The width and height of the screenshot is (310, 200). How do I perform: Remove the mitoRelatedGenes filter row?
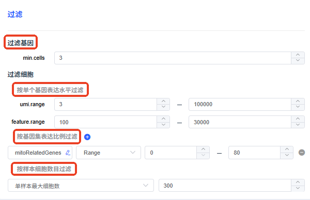tap(302, 153)
